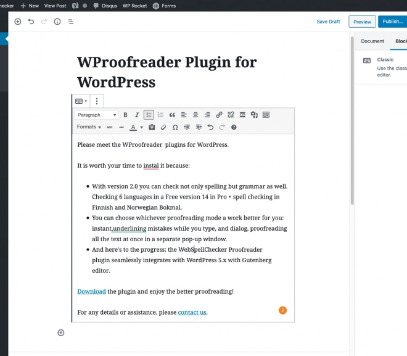Click the Preview button
This screenshot has height=356, width=407.
pyautogui.click(x=362, y=22)
